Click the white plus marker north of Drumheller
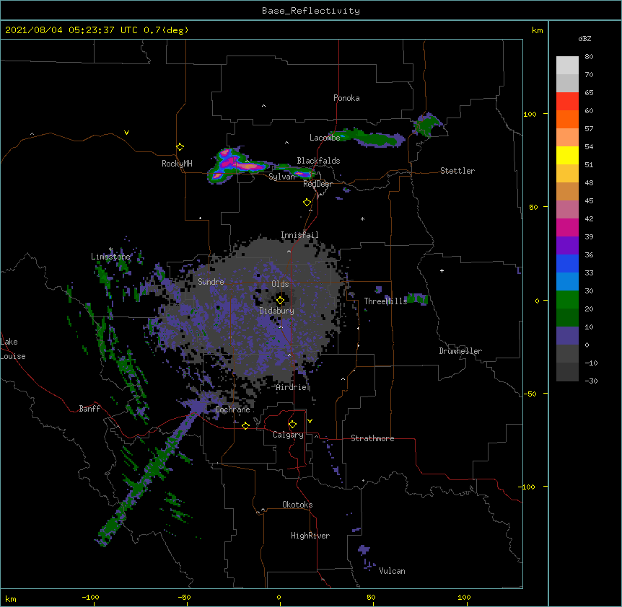This screenshot has height=607, width=622. pyautogui.click(x=442, y=270)
